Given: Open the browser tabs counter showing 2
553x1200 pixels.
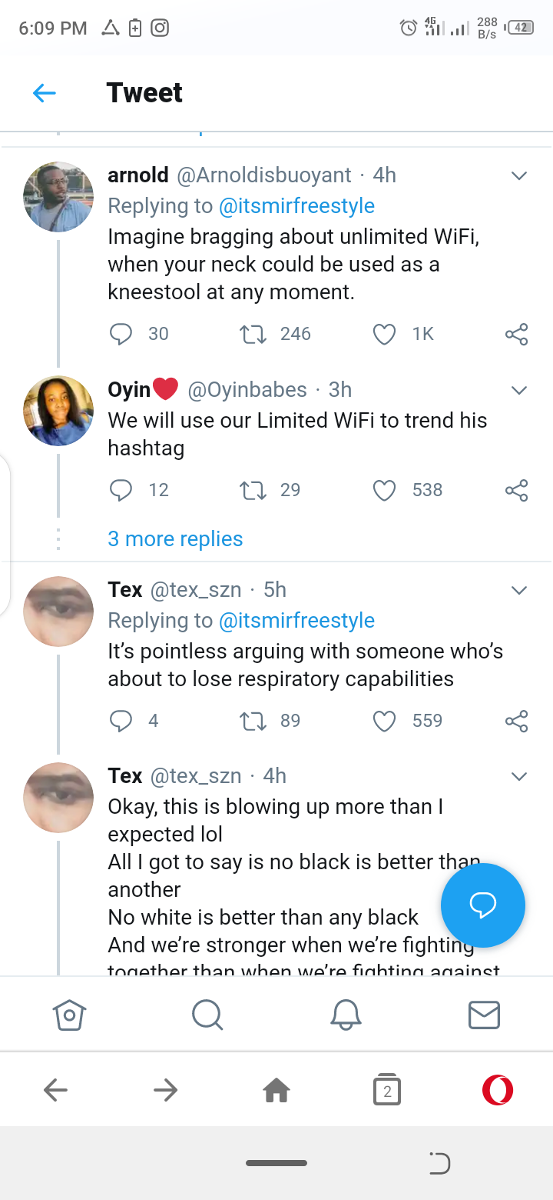Looking at the screenshot, I should tap(387, 1090).
